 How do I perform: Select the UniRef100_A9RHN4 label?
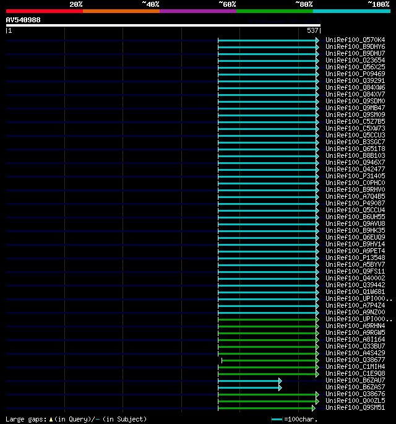[355, 326]
